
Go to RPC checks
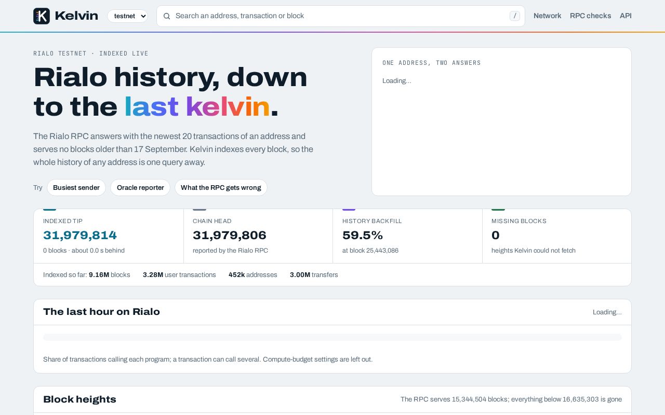click(590, 16)
